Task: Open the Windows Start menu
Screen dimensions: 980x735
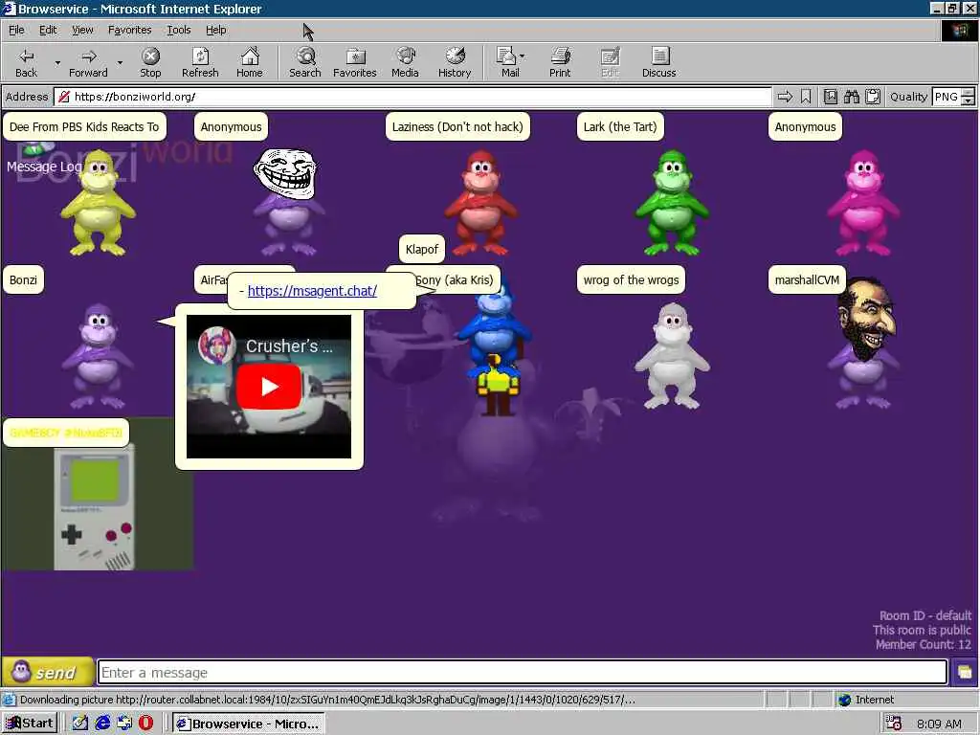Action: [x=30, y=724]
